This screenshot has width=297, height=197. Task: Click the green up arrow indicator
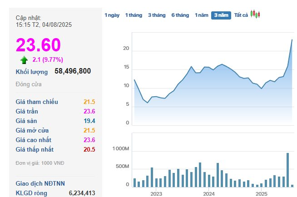coord(24,59)
